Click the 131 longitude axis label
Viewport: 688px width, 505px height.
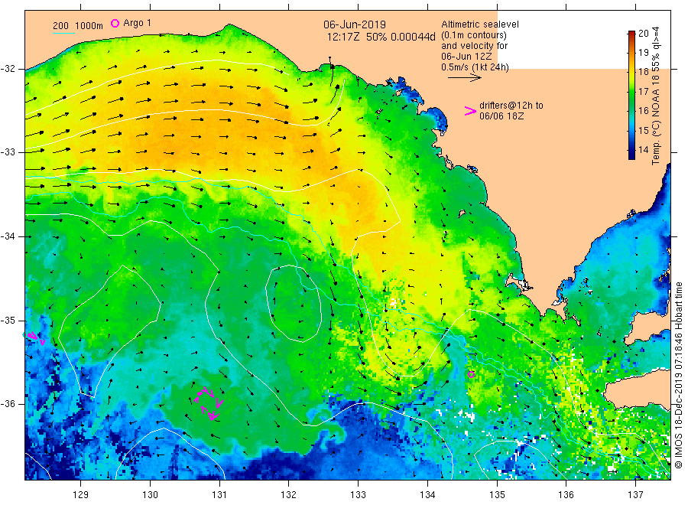pyautogui.click(x=219, y=495)
